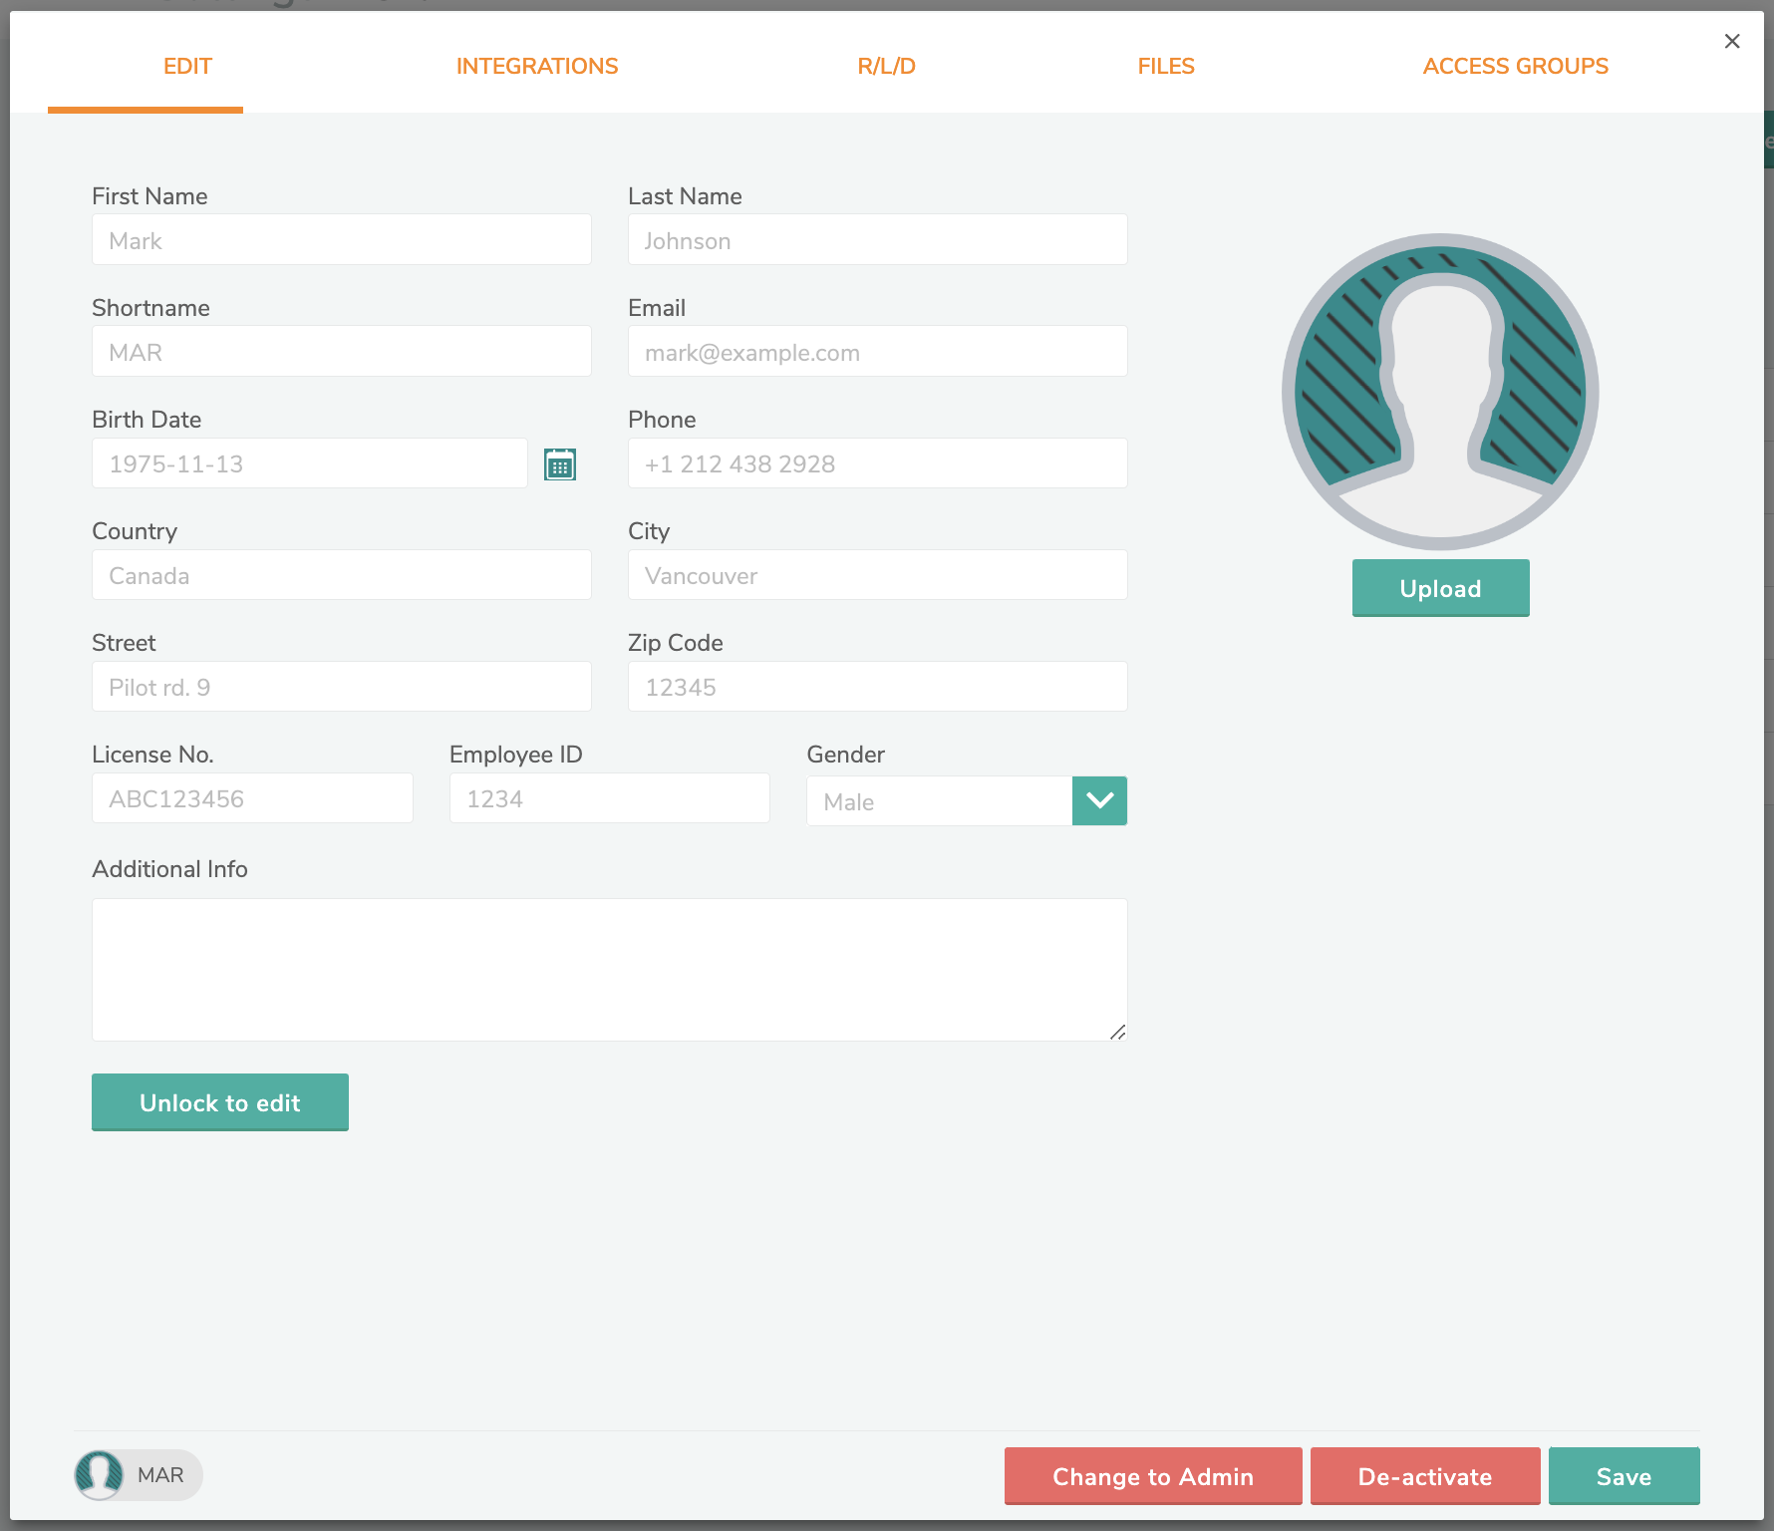The image size is (1774, 1531).
Task: Click the large profile avatar picture
Action: click(1440, 392)
